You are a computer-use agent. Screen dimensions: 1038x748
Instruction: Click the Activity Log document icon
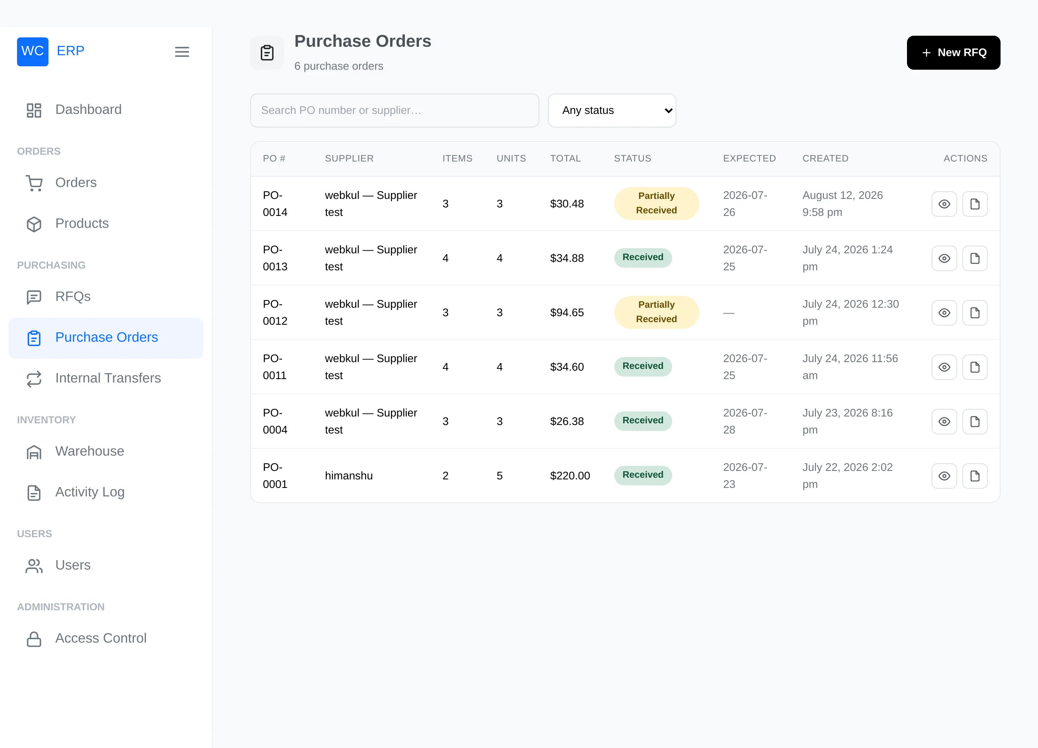[34, 493]
